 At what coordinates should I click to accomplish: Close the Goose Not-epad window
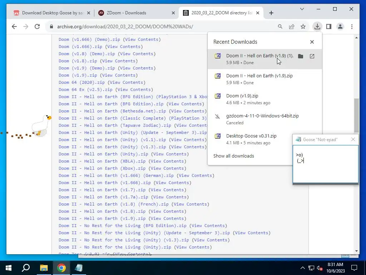[x=353, y=139]
